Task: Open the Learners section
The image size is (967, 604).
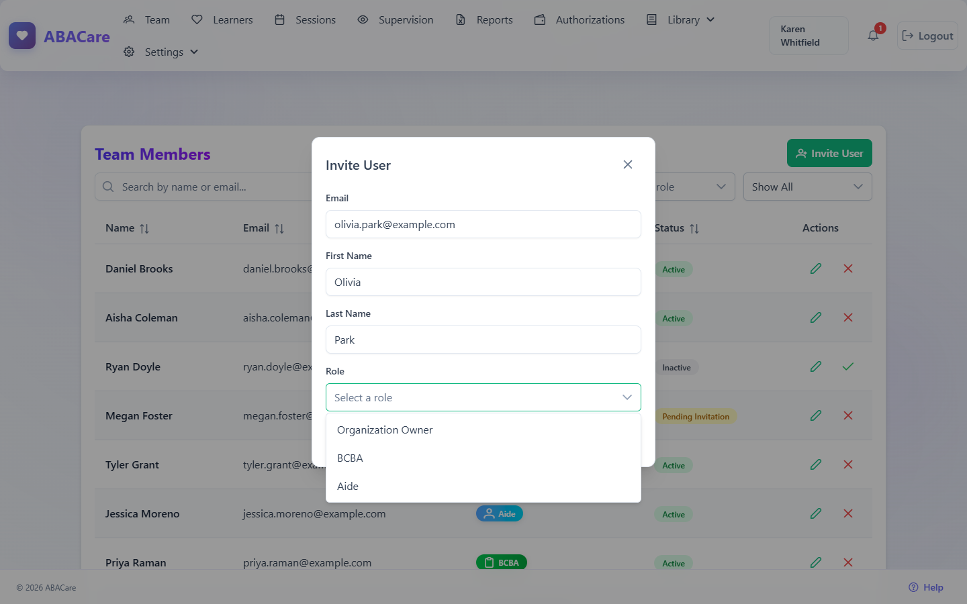Action: [x=222, y=19]
